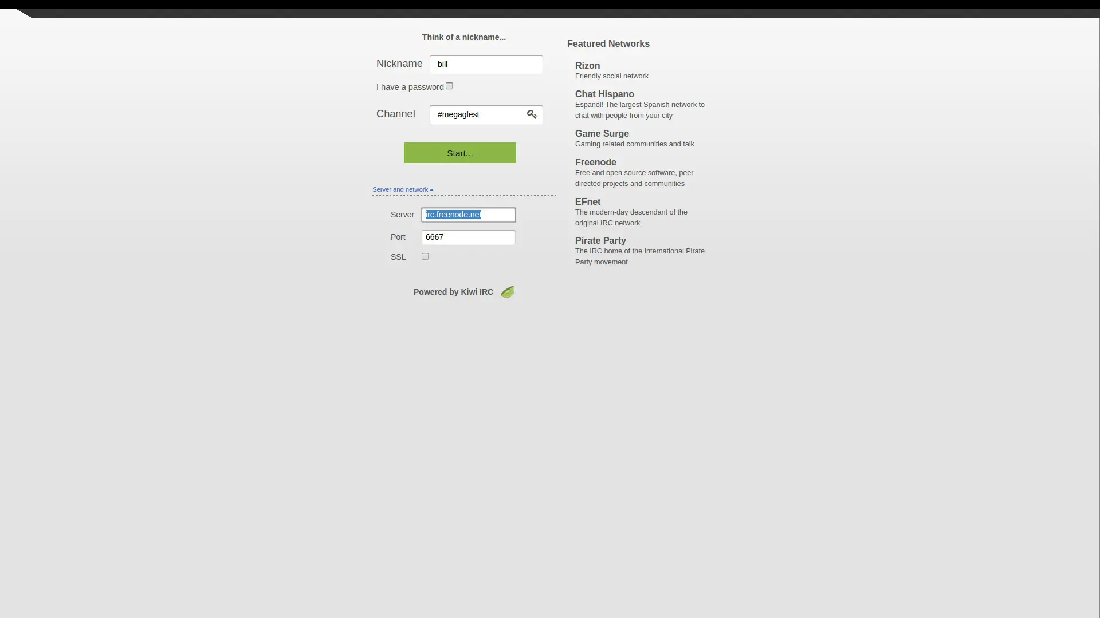Screen dimensions: 1100x618
Task: Click Pirate Party's 'IRC home' description
Action: (x=640, y=256)
